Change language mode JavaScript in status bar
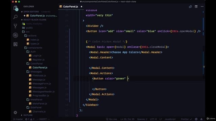This screenshot has height=121, width=216. pos(170,119)
